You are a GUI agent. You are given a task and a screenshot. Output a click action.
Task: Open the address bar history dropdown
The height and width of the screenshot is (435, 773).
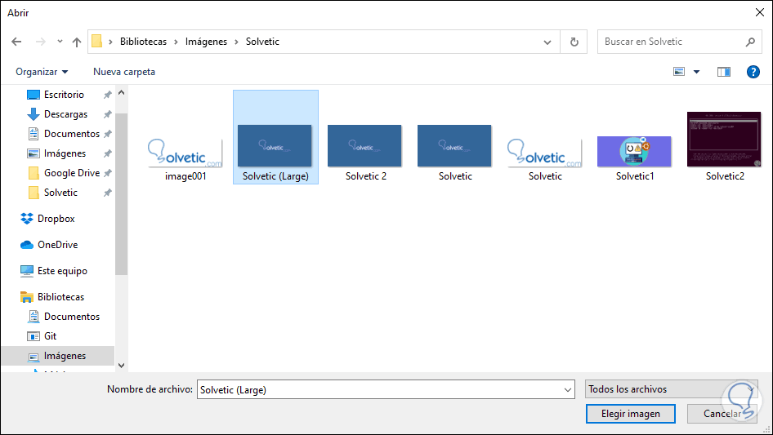tap(547, 42)
